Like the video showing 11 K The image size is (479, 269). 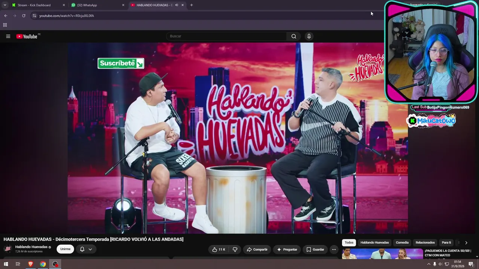point(219,250)
